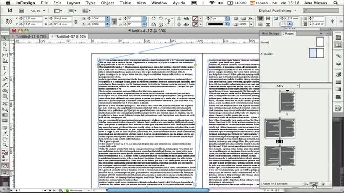This screenshot has height=193, width=344.
Task: Toggle the constrain proportions for scaling chain
Action: pos(114,21)
